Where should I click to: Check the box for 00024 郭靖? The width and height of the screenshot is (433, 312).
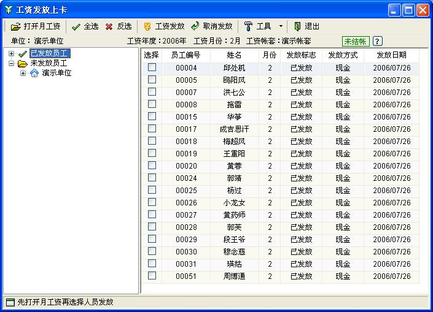click(152, 178)
